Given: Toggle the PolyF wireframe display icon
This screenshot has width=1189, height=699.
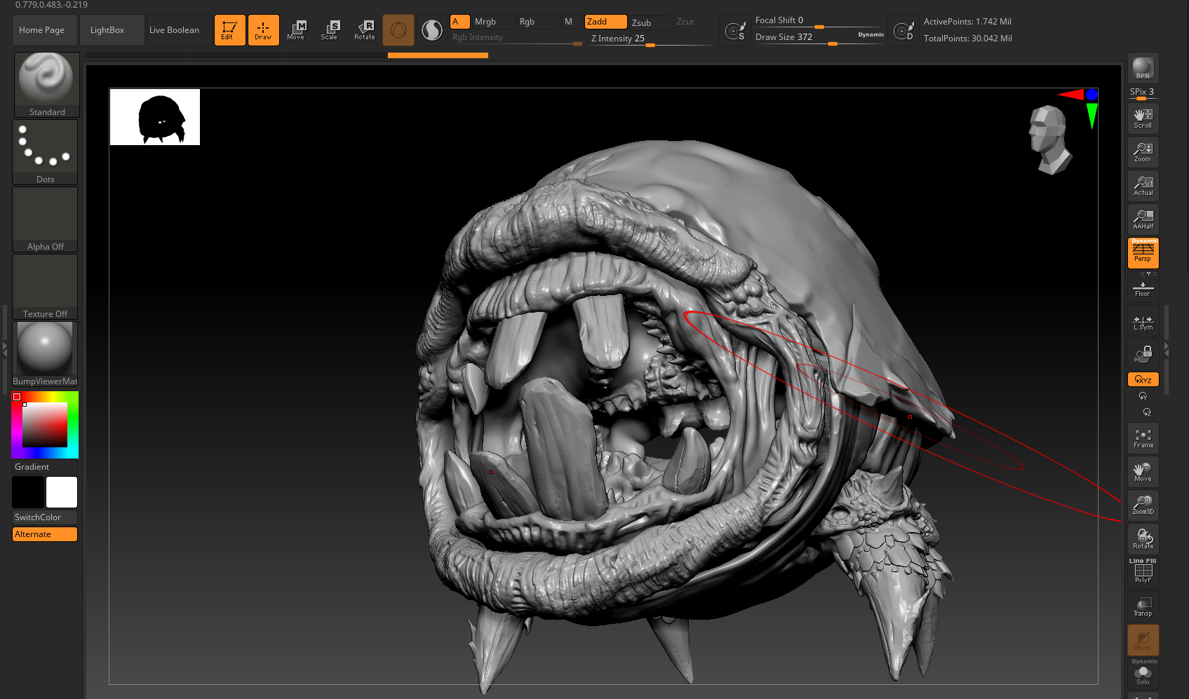Looking at the screenshot, I should [x=1143, y=569].
